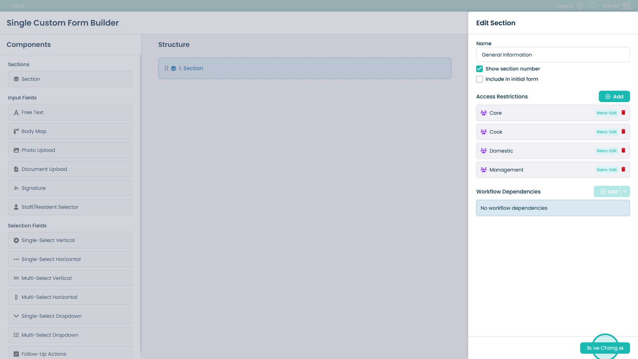
Task: Click the Photo Upload image icon
Action: coord(16,150)
